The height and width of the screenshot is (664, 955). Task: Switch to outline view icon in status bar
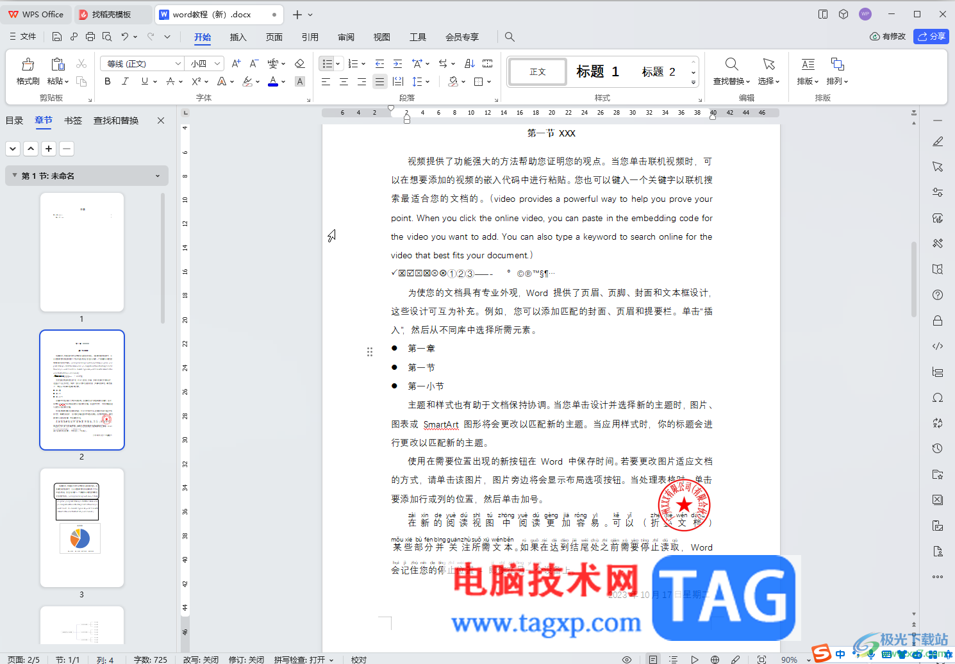673,660
